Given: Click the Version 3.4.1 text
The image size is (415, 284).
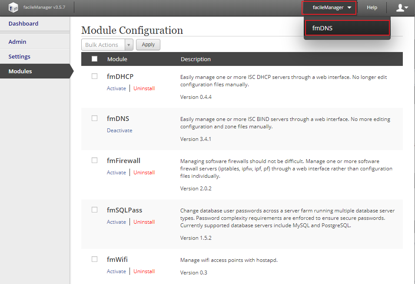Looking at the screenshot, I should click(196, 139).
